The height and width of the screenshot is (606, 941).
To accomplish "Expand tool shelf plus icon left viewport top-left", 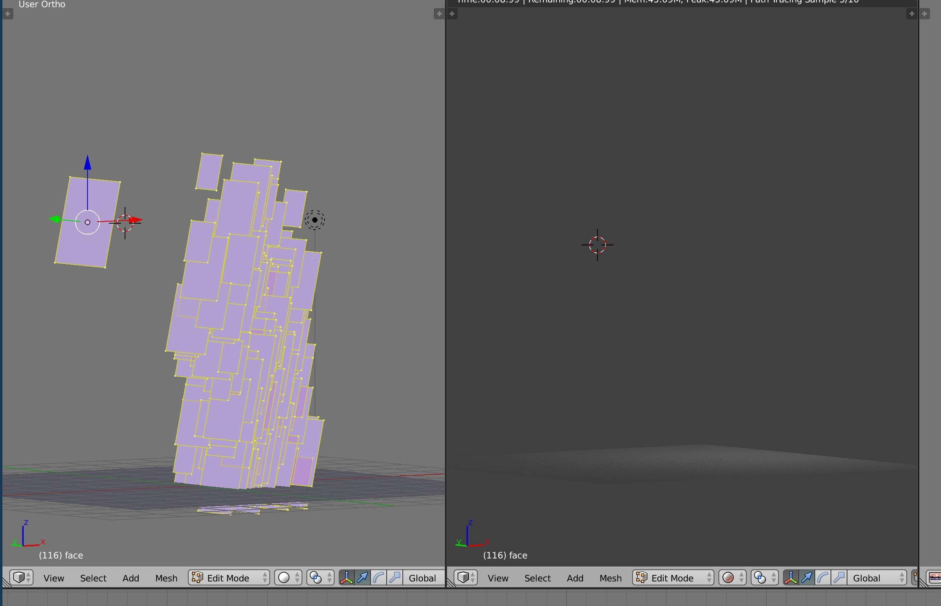I will 8,13.
